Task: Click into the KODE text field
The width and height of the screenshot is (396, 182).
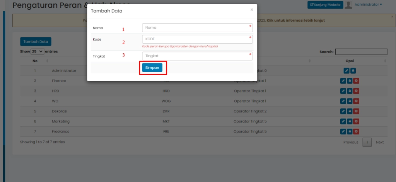Action: [197, 39]
